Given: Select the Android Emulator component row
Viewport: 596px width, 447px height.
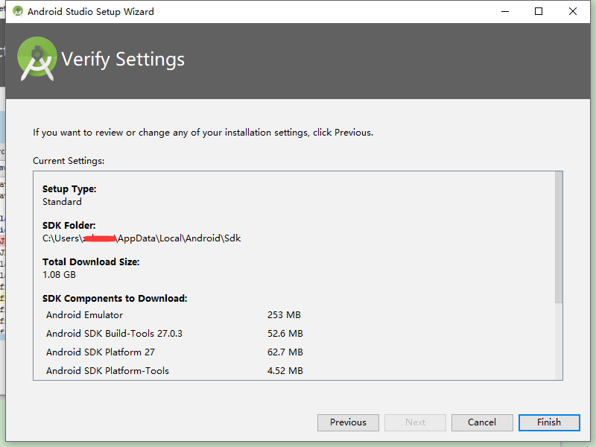Looking at the screenshot, I should pos(174,314).
